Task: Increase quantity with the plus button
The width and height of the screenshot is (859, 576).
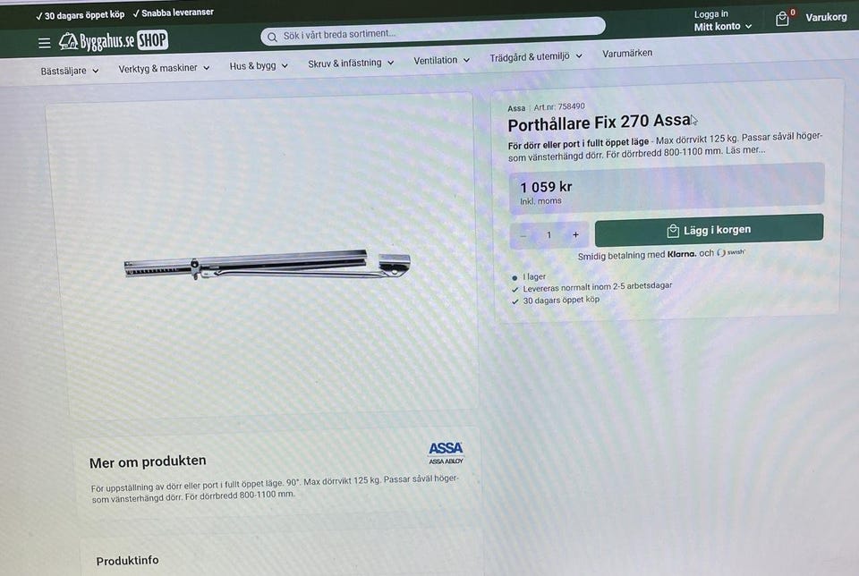Action: [x=575, y=235]
